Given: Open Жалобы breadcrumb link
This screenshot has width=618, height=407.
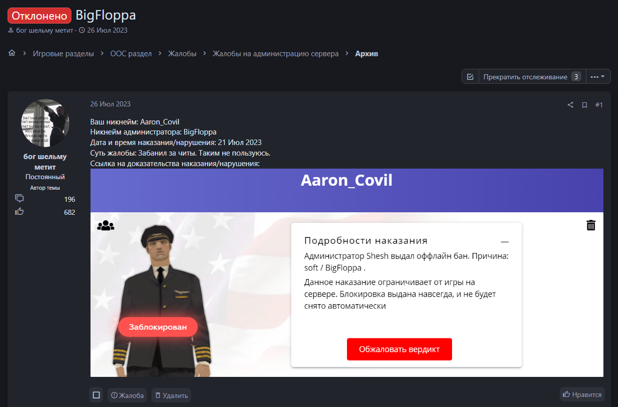Looking at the screenshot, I should (x=182, y=53).
